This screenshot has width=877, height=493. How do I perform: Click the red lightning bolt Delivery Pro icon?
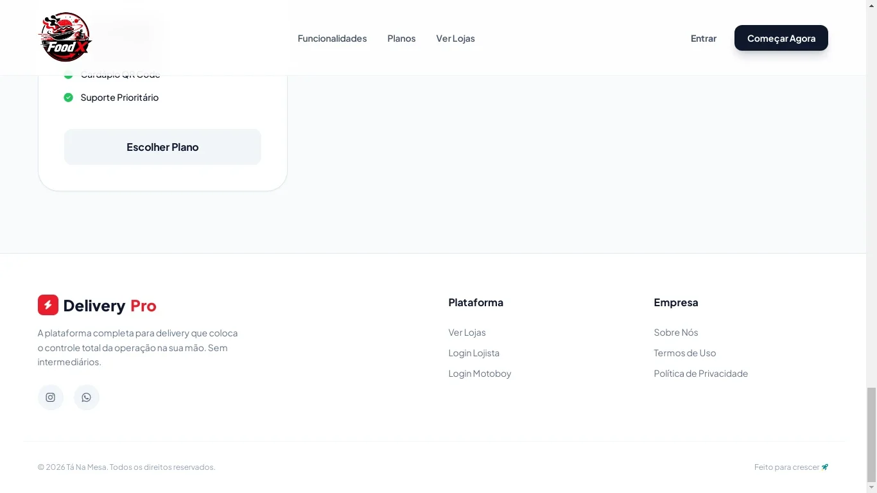pyautogui.click(x=48, y=305)
